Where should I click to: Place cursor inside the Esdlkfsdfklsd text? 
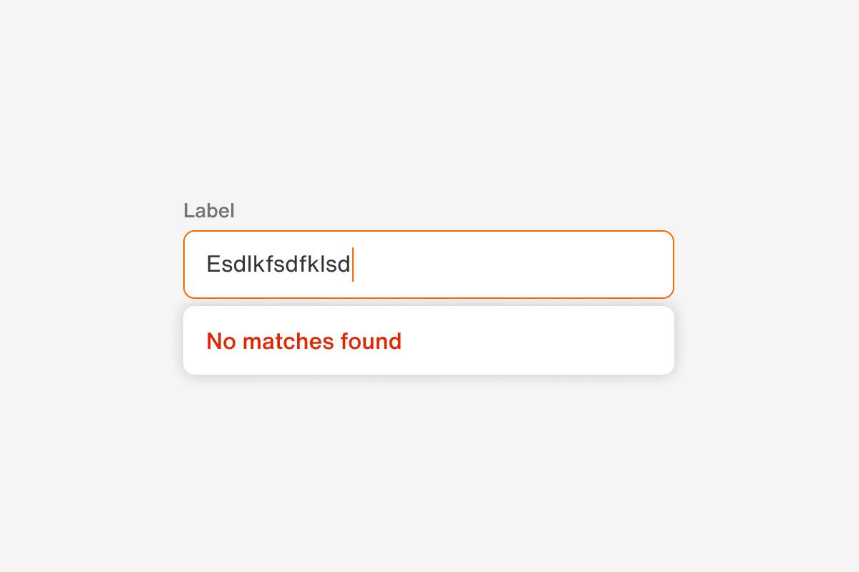(278, 264)
